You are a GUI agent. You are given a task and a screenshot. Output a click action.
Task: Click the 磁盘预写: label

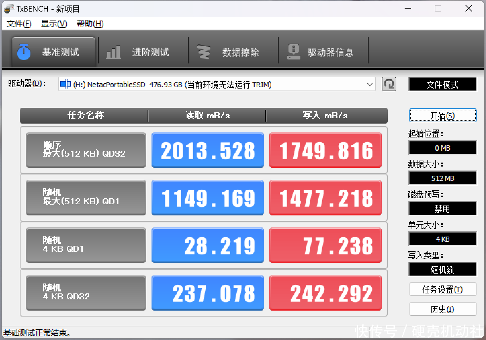point(425,194)
